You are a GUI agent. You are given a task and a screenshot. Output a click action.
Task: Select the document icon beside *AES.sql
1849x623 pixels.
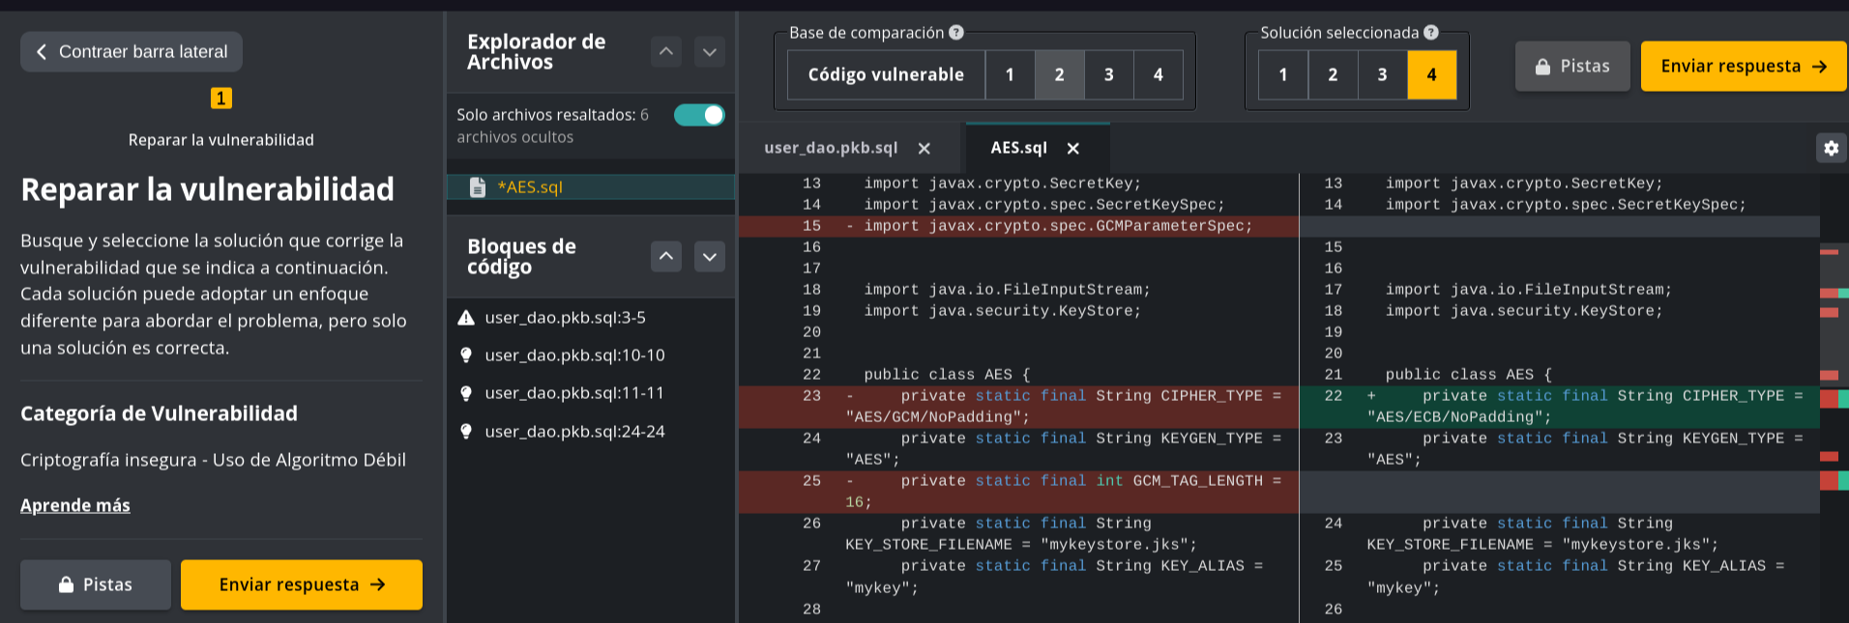pyautogui.click(x=477, y=186)
